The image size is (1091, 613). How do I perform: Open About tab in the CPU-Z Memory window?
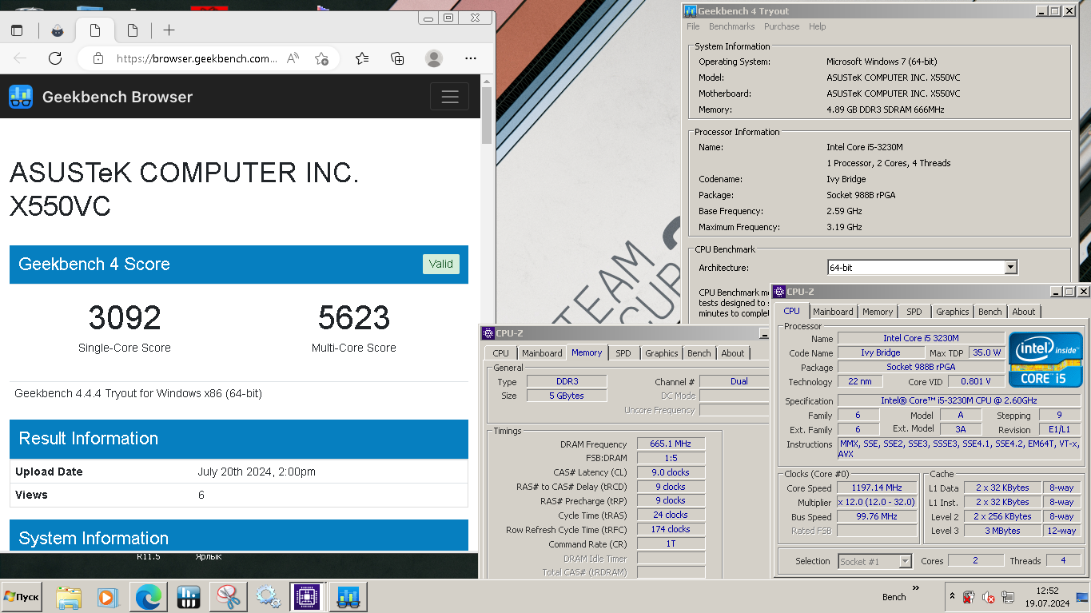click(x=733, y=353)
